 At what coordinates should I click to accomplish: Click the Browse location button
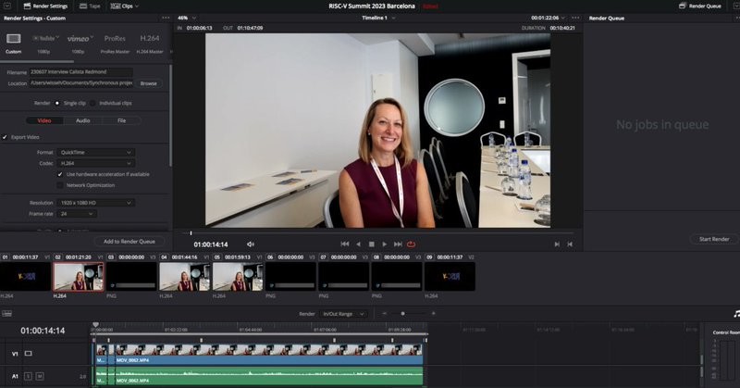[148, 83]
